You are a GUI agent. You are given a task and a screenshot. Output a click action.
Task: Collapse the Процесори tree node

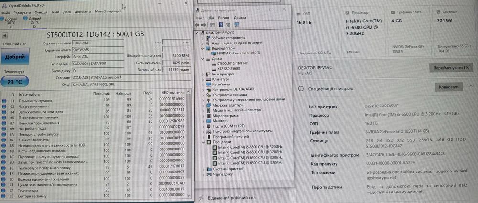pyautogui.click(x=204, y=142)
